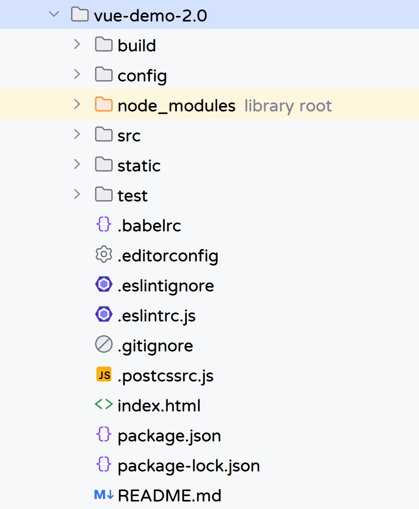Viewport: 419px width, 509px height.
Task: Click the ESLint icon beside .eslintignore
Action: [104, 284]
